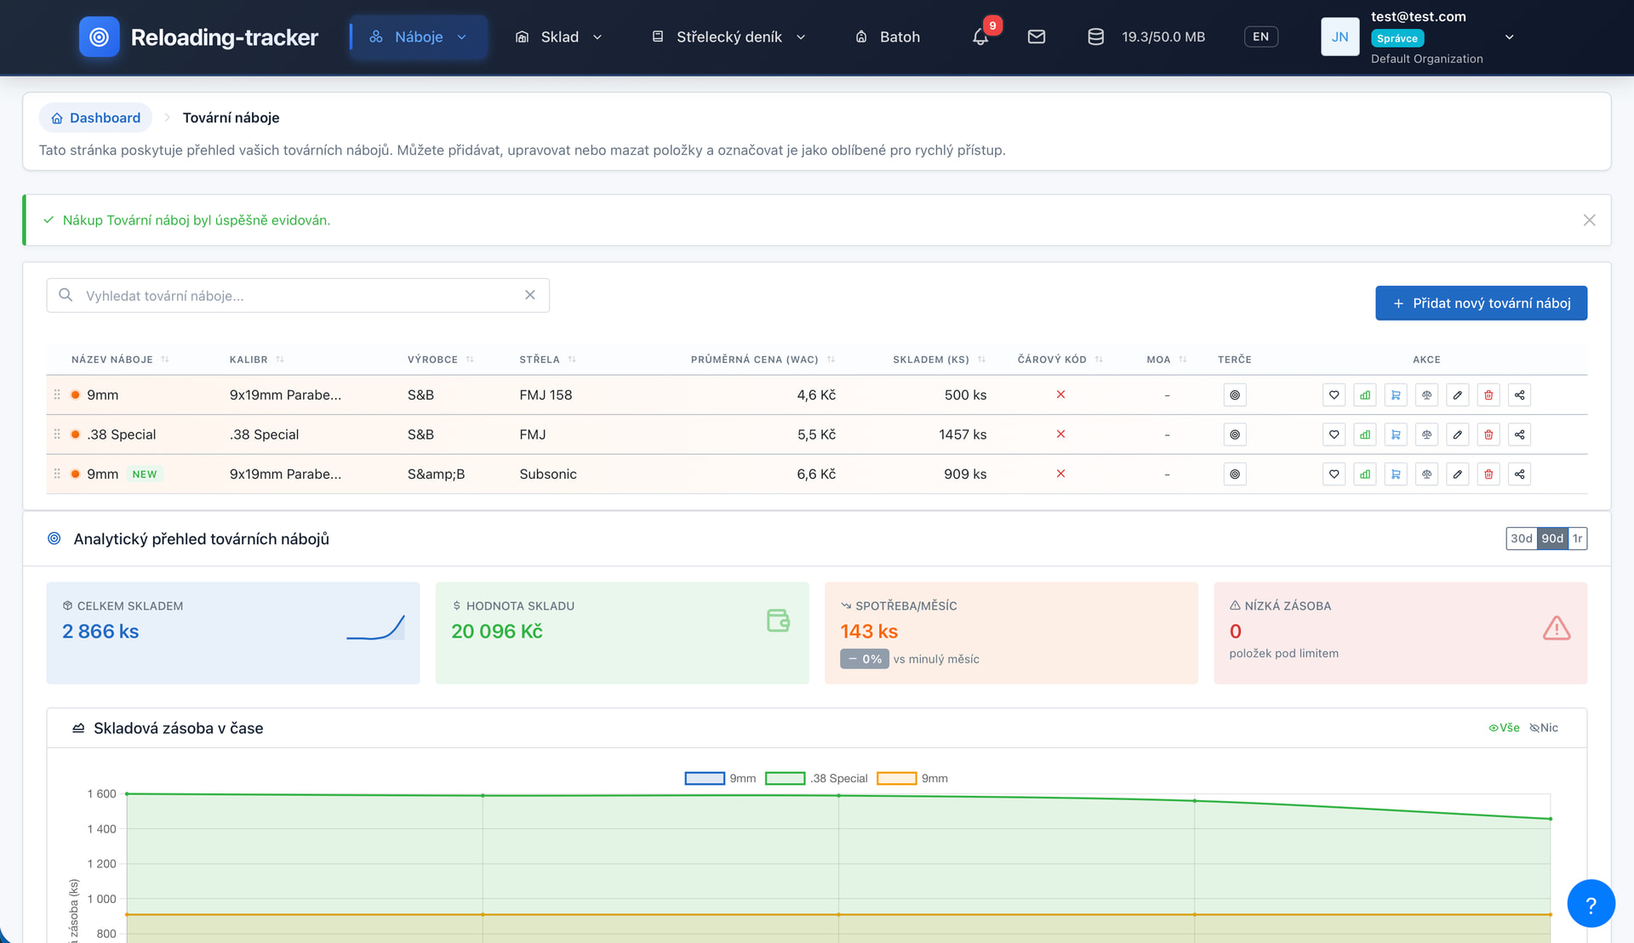
Task: Open statistics chart for first 9mm row
Action: pos(1365,395)
